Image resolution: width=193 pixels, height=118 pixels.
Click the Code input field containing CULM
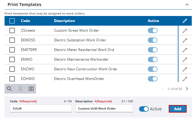click(x=41, y=108)
